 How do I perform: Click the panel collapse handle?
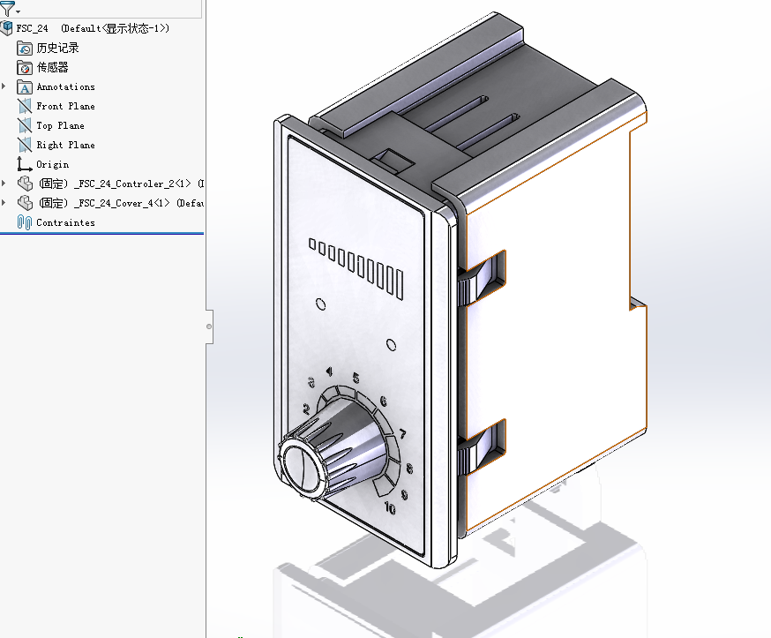click(x=209, y=327)
